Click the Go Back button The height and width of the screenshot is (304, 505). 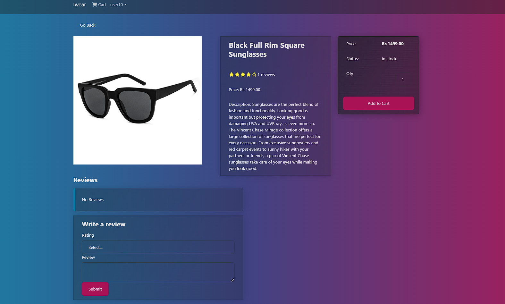point(88,25)
